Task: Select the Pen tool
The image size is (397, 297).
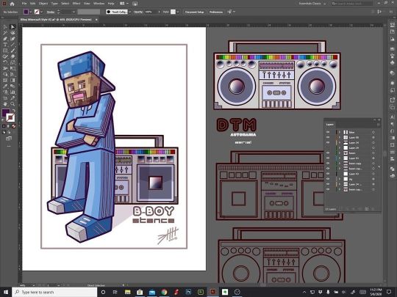Action: tap(5, 39)
